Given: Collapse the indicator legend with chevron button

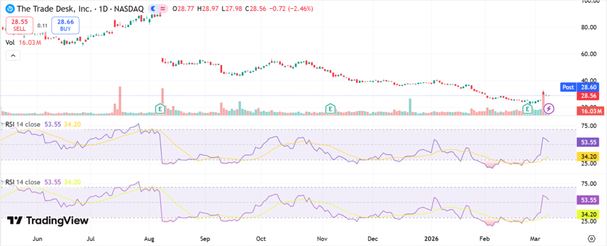Looking at the screenshot, I should pyautogui.click(x=12, y=56).
